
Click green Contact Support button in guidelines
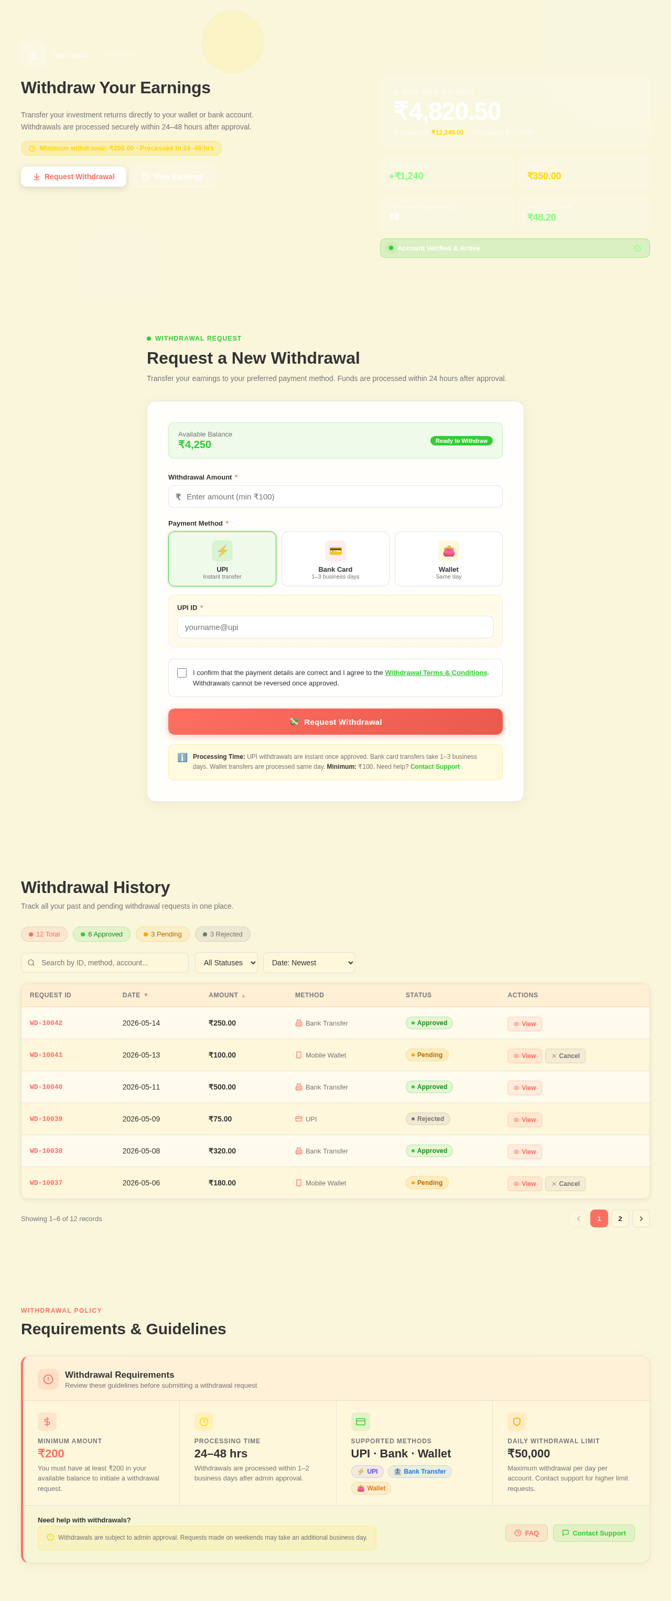pos(593,1533)
